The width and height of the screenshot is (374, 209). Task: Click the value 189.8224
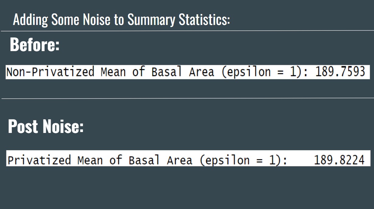pyautogui.click(x=339, y=160)
